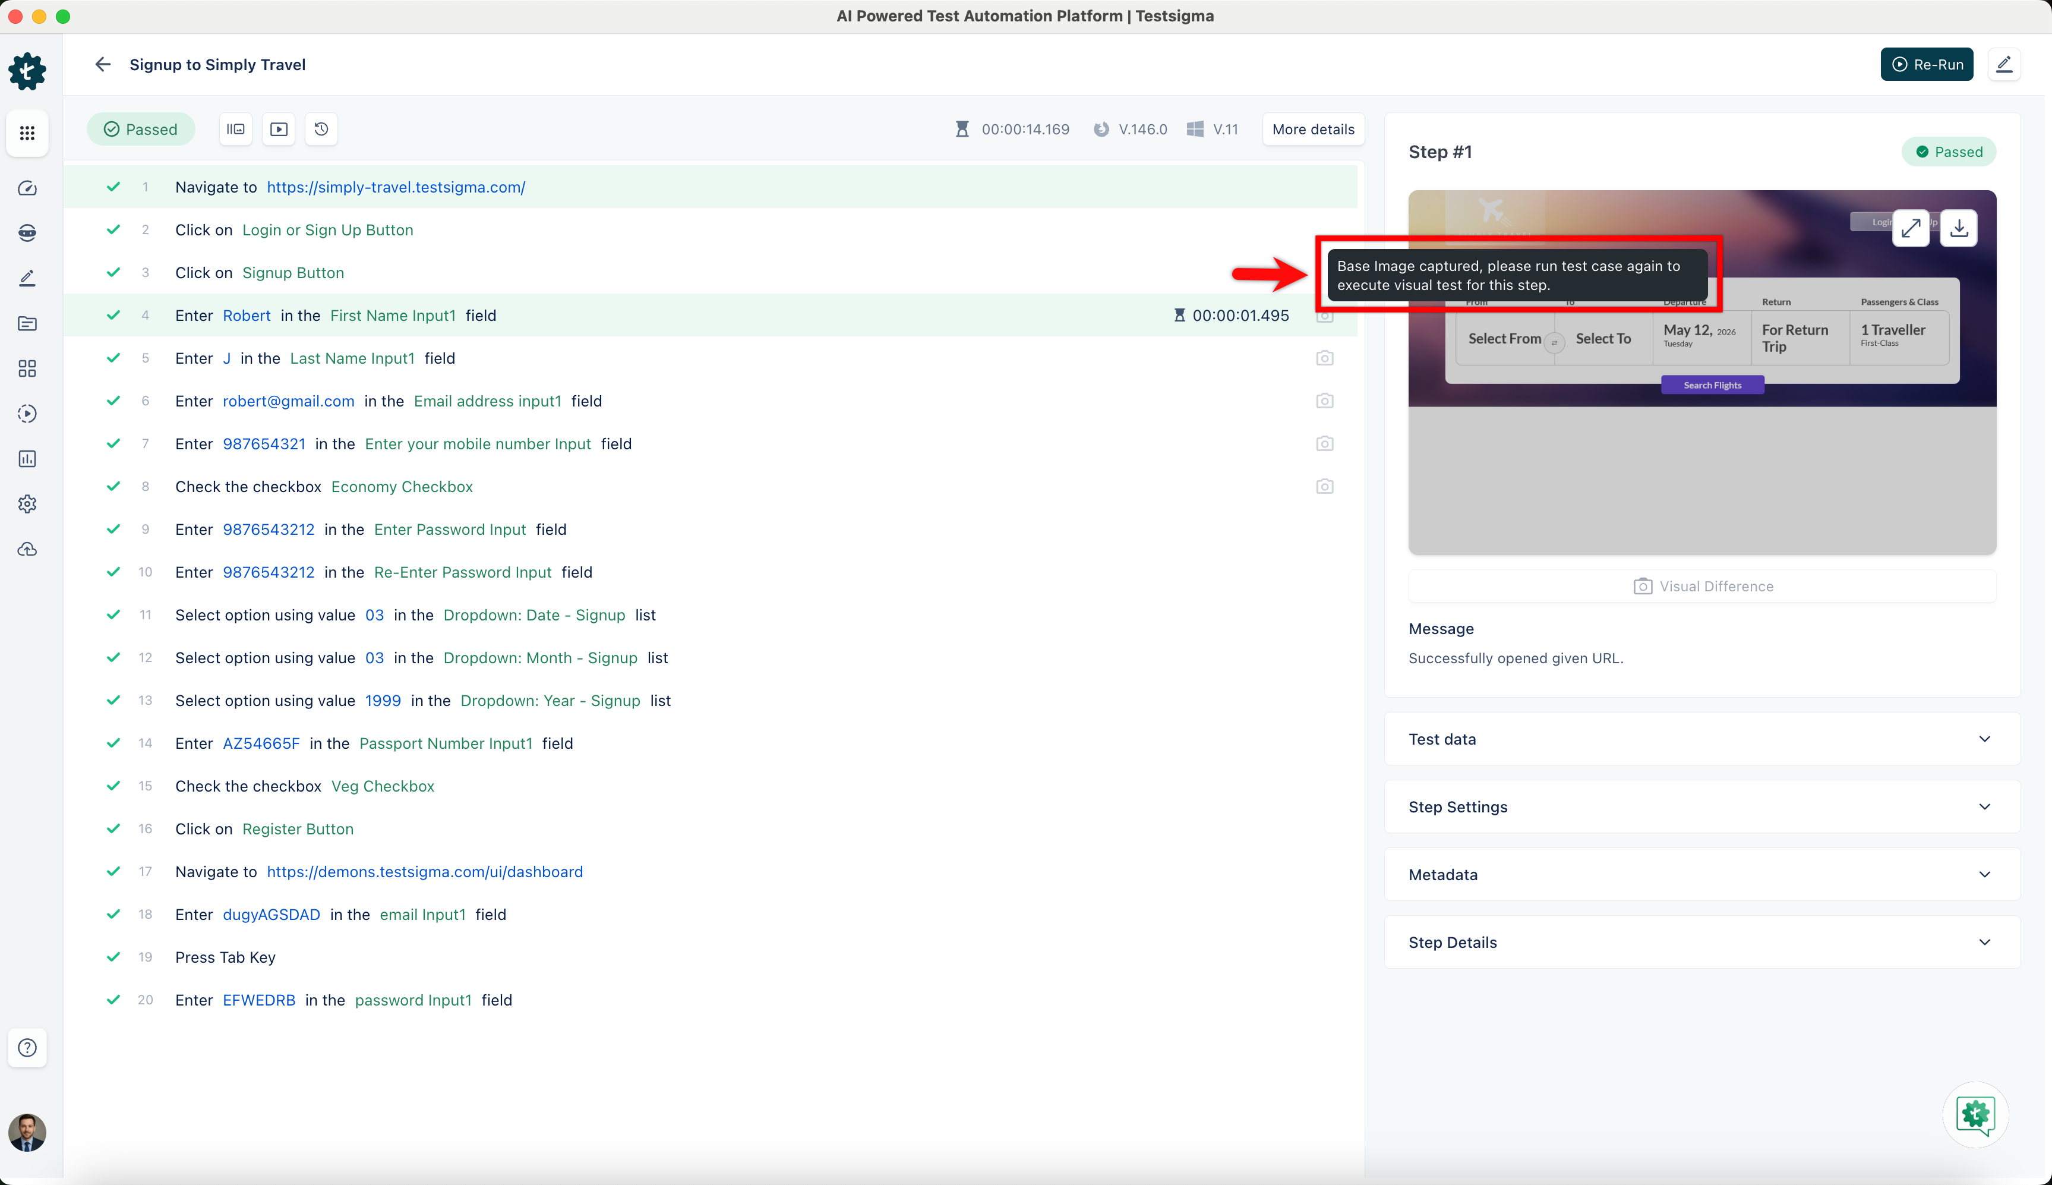Open the cloud upload sidebar icon
The image size is (2052, 1185).
27,549
